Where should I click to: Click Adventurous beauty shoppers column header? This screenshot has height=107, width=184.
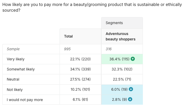click(120, 37)
